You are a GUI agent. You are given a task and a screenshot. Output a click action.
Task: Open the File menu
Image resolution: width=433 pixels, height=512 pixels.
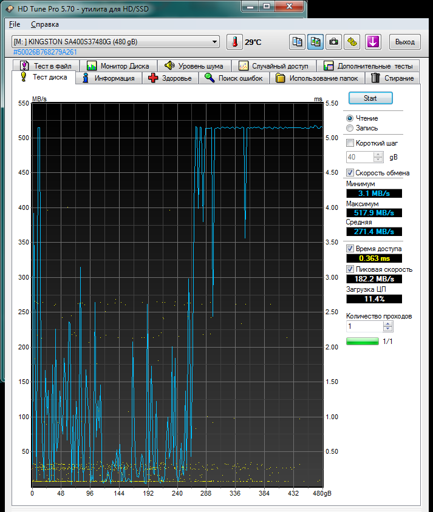[15, 24]
